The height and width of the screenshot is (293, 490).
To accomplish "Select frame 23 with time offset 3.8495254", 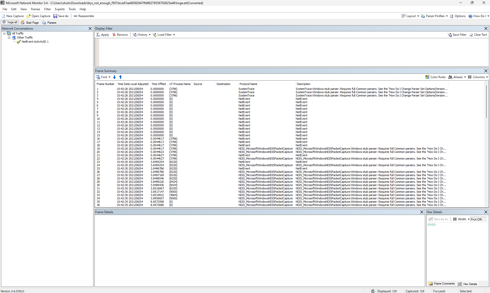I will pos(271,162).
